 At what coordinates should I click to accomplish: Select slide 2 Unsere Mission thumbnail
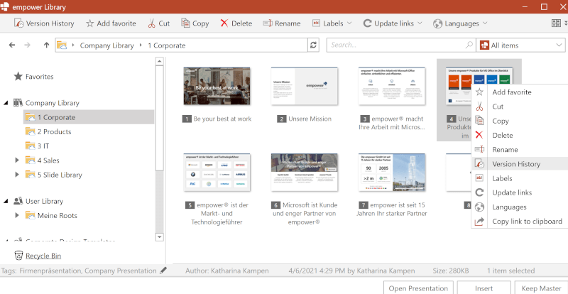click(x=305, y=86)
